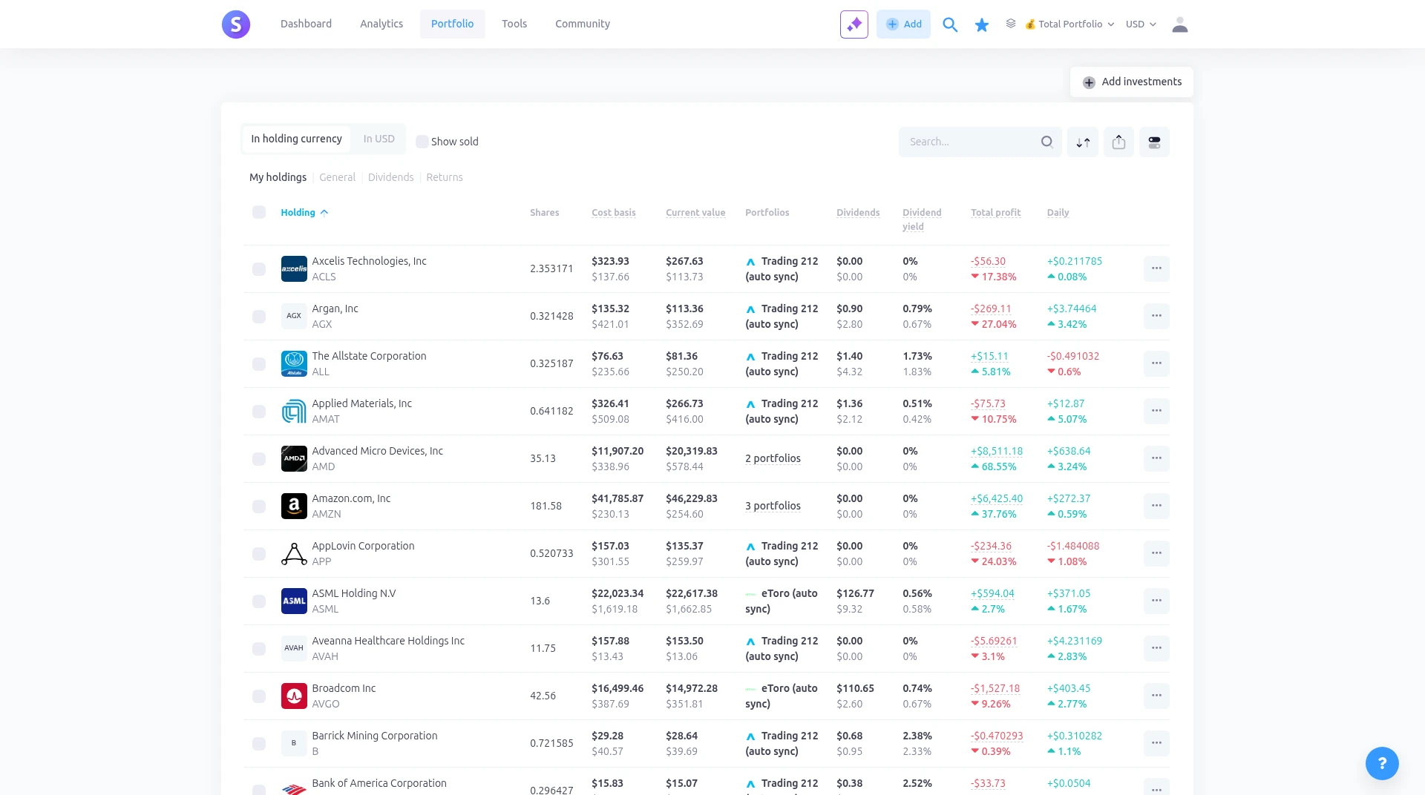This screenshot has height=795, width=1425.
Task: Select In holding currency view
Action: (296, 139)
